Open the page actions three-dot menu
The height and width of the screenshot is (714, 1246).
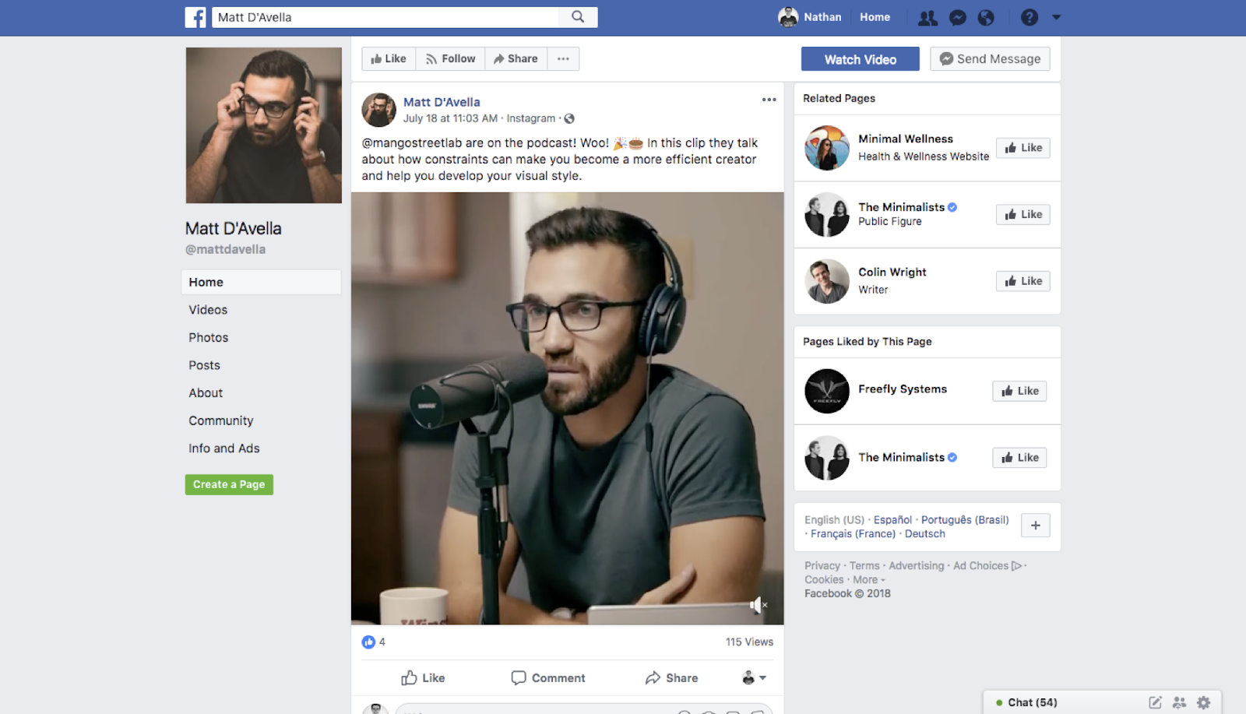point(563,59)
